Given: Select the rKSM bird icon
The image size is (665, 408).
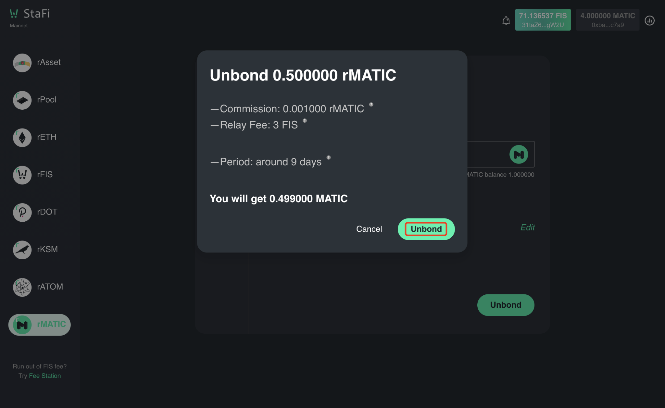Looking at the screenshot, I should [x=22, y=250].
